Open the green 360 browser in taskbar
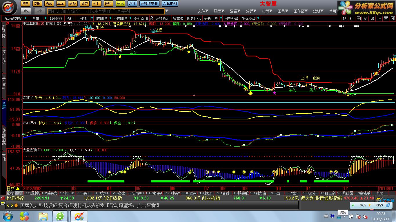396x222 pixels. click(x=60, y=216)
